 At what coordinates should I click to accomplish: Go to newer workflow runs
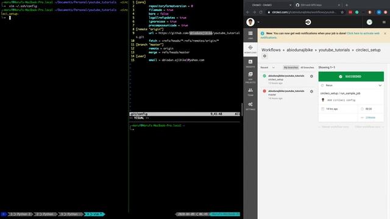tap(333, 127)
